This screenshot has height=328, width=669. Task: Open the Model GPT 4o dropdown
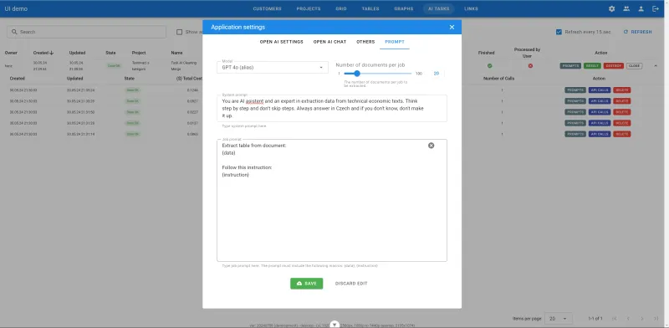click(x=273, y=68)
